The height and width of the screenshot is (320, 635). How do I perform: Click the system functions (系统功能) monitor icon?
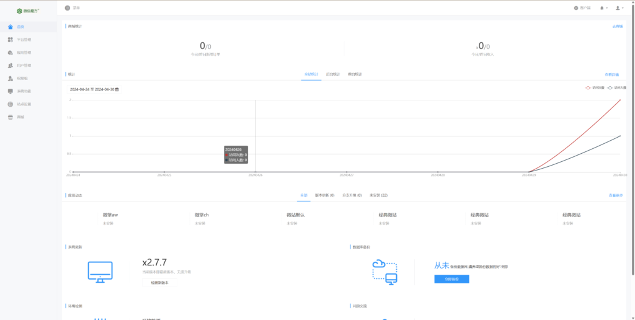tap(10, 91)
